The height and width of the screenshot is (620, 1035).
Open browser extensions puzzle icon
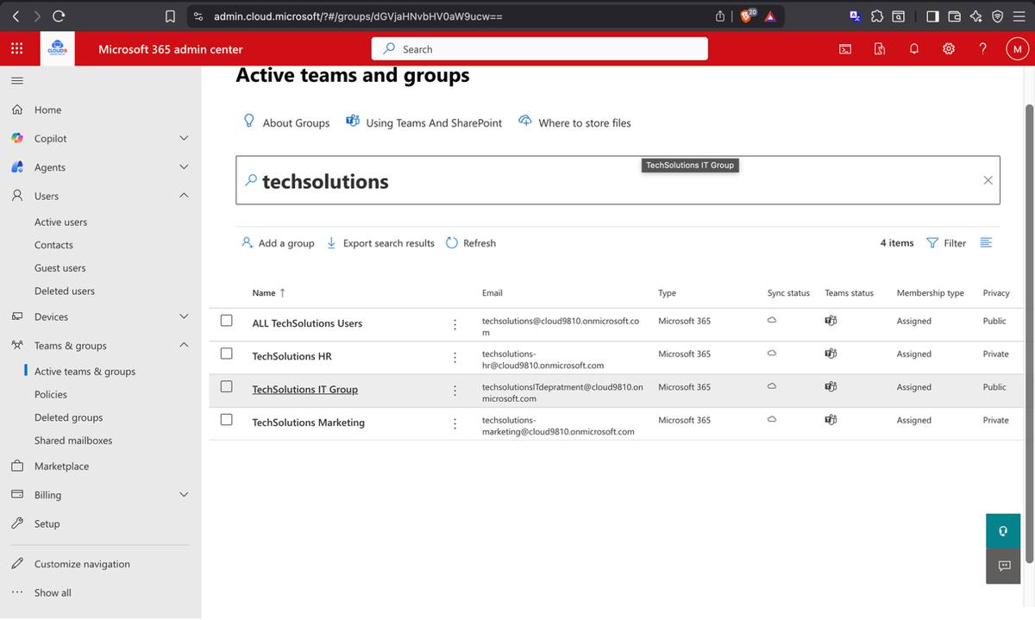click(878, 16)
